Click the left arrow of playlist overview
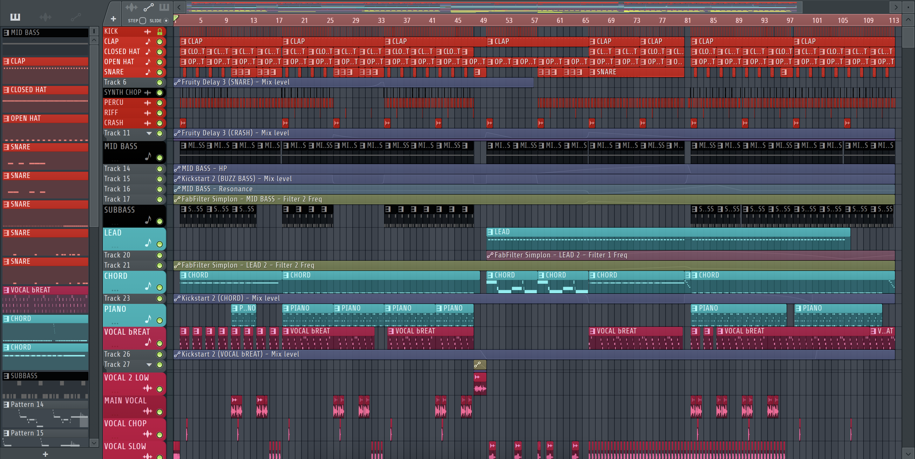This screenshot has height=459, width=915. click(x=179, y=7)
